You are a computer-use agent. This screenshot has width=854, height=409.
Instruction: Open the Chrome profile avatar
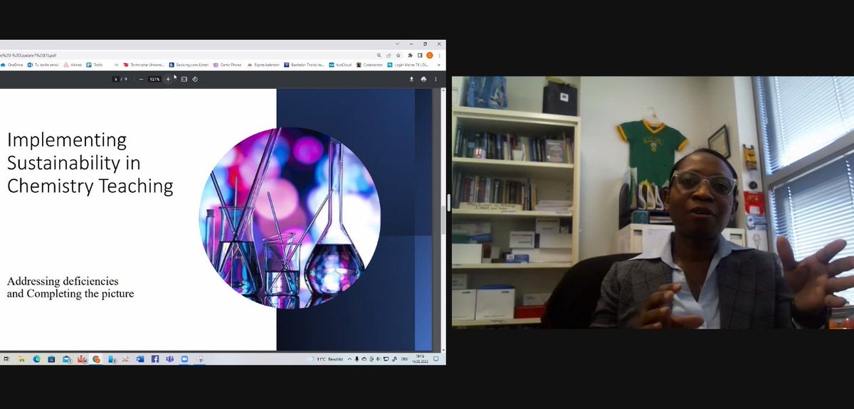click(x=430, y=55)
